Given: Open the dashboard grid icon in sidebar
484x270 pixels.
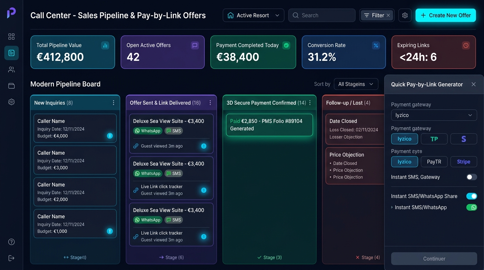Looking at the screenshot, I should coord(11,37).
